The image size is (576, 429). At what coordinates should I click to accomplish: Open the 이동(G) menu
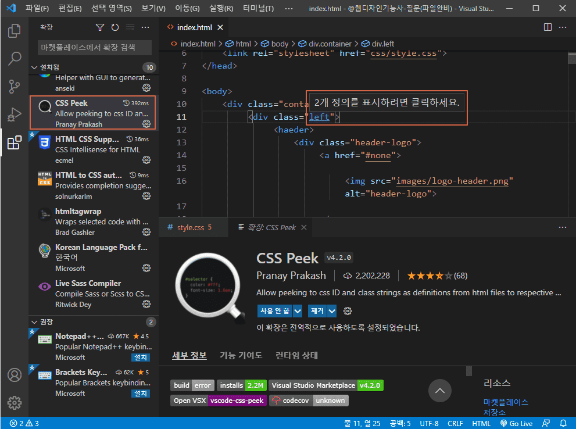[187, 8]
